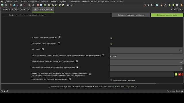Click the red double-bar toolbar icon
184x103 pixels.
(38, 5)
